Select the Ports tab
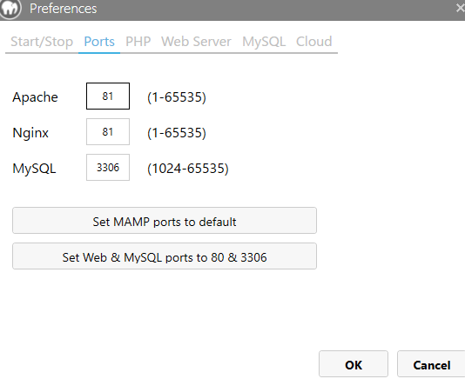The image size is (465, 379). click(x=99, y=42)
